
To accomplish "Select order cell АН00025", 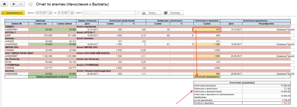I will point(17,41).
